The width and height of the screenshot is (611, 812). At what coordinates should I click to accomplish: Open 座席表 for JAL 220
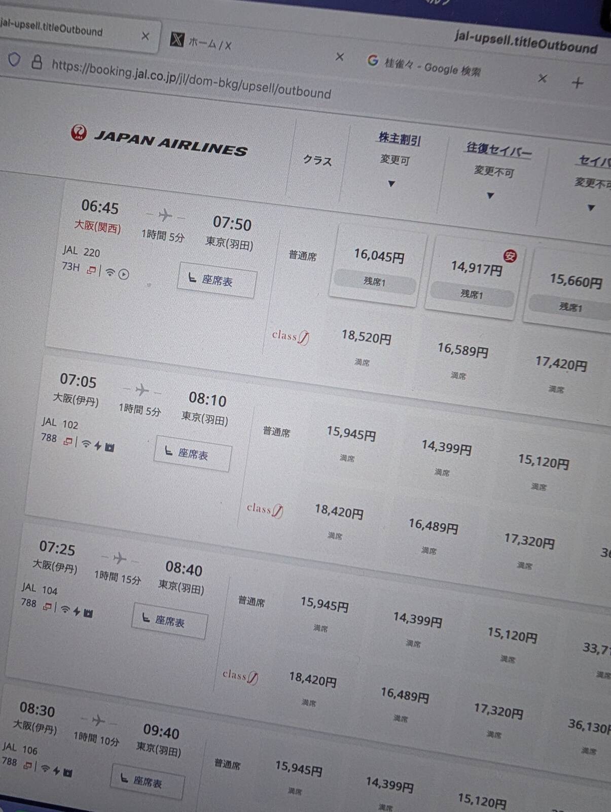[x=217, y=280]
